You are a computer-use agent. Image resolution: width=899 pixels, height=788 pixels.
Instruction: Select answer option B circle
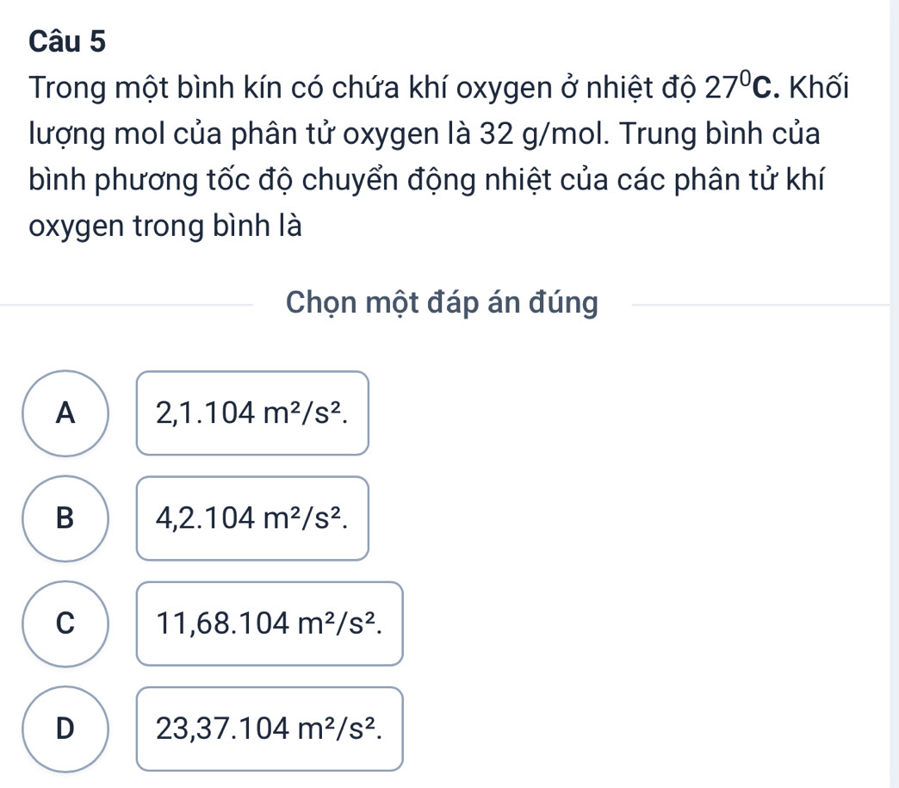point(64,518)
